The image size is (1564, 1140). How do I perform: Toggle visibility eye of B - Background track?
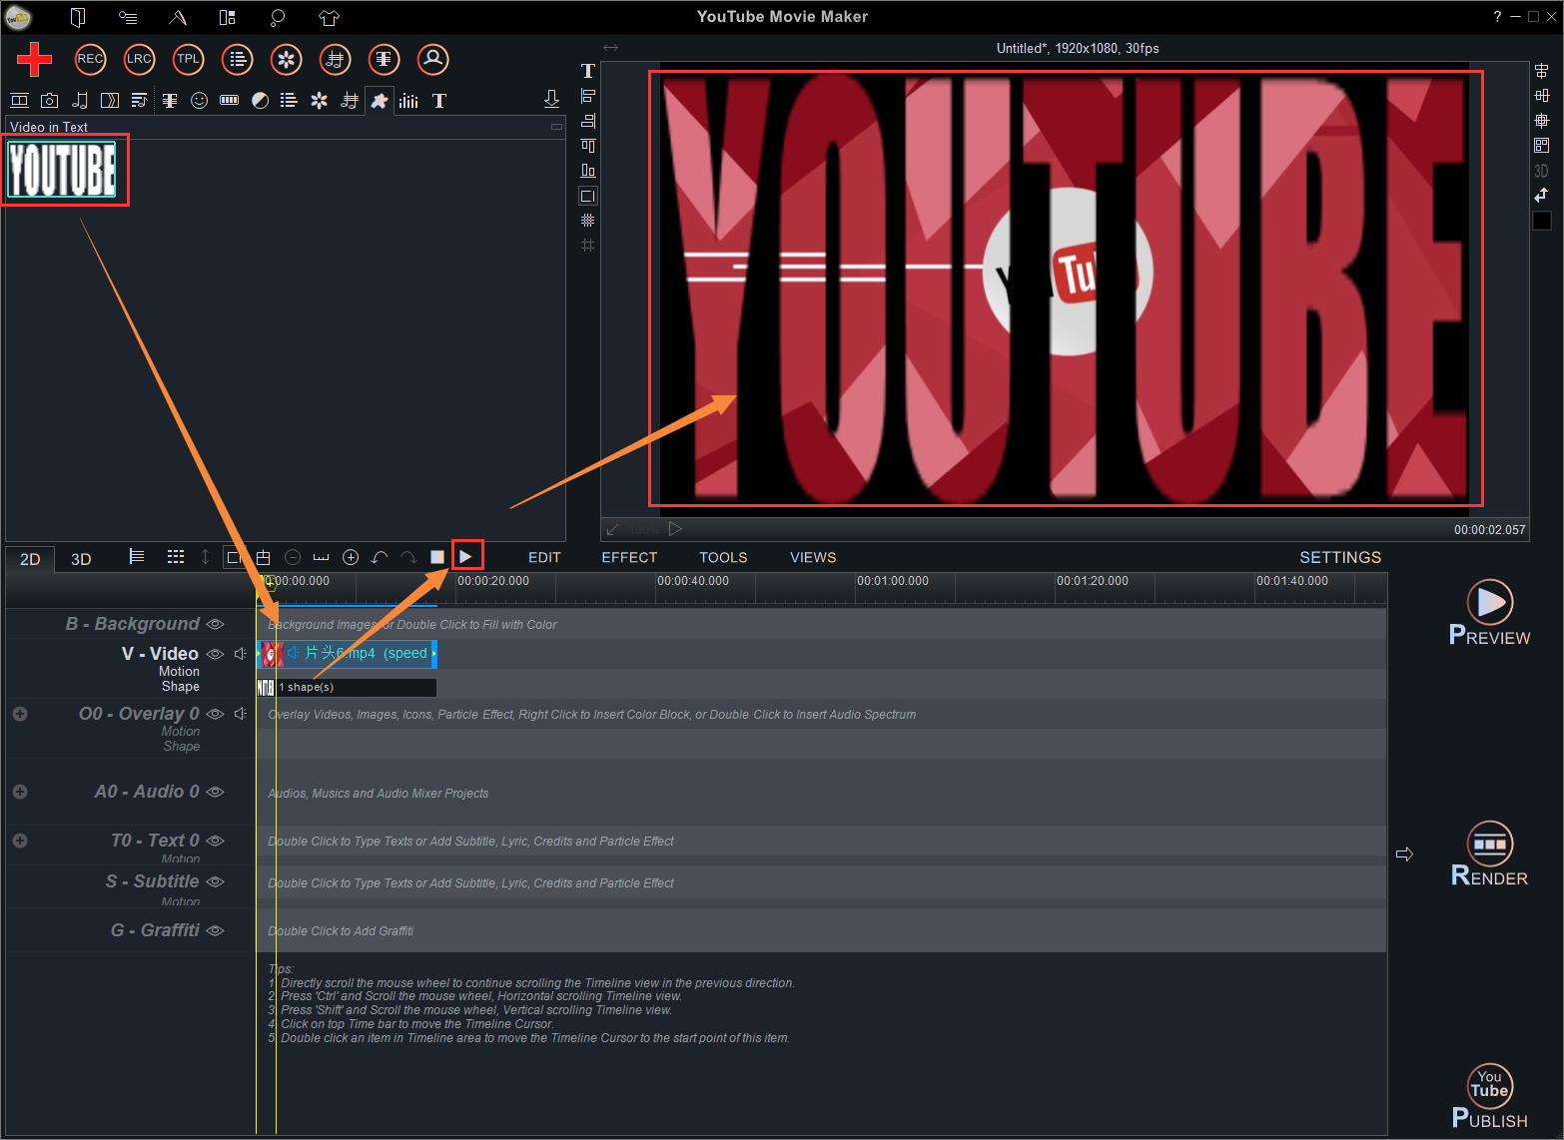[x=215, y=624]
